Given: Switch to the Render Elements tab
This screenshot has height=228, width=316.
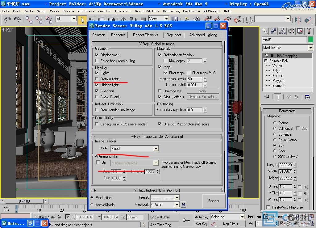Looking at the screenshot, I should pos(145,35).
